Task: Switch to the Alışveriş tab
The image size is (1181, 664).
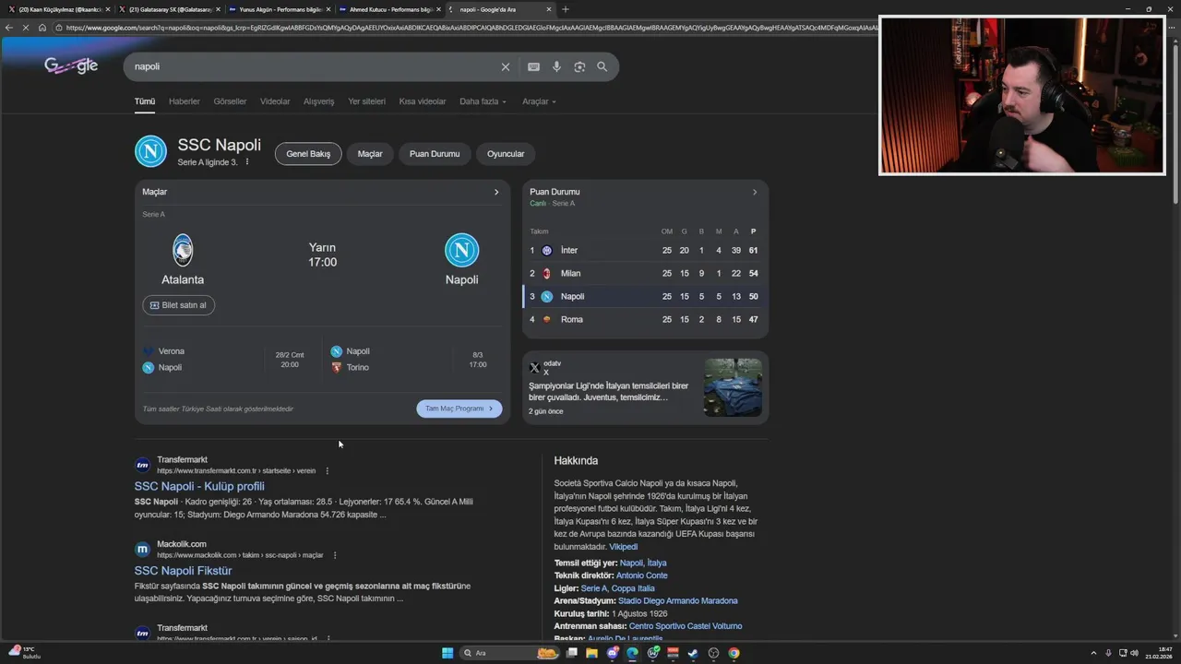Action: click(319, 101)
